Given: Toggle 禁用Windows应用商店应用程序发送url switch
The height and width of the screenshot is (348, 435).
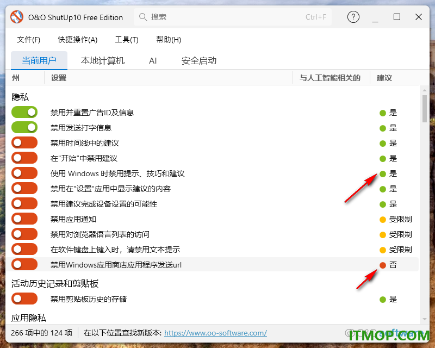Looking at the screenshot, I should 24,264.
